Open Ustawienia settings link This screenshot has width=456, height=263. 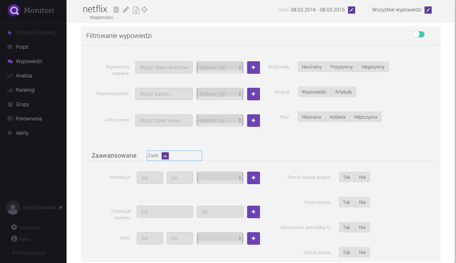(x=25, y=228)
